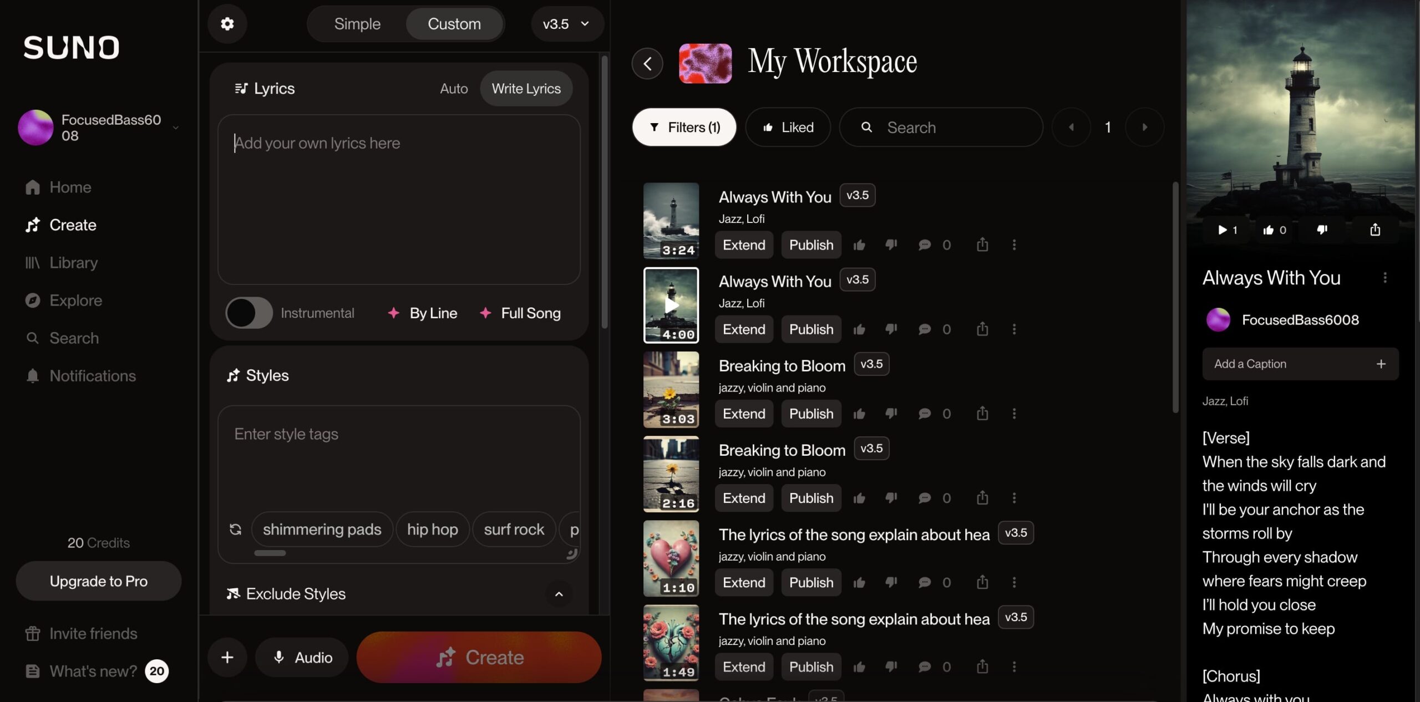The width and height of the screenshot is (1420, 702).
Task: Open Library in the sidebar
Action: [73, 263]
